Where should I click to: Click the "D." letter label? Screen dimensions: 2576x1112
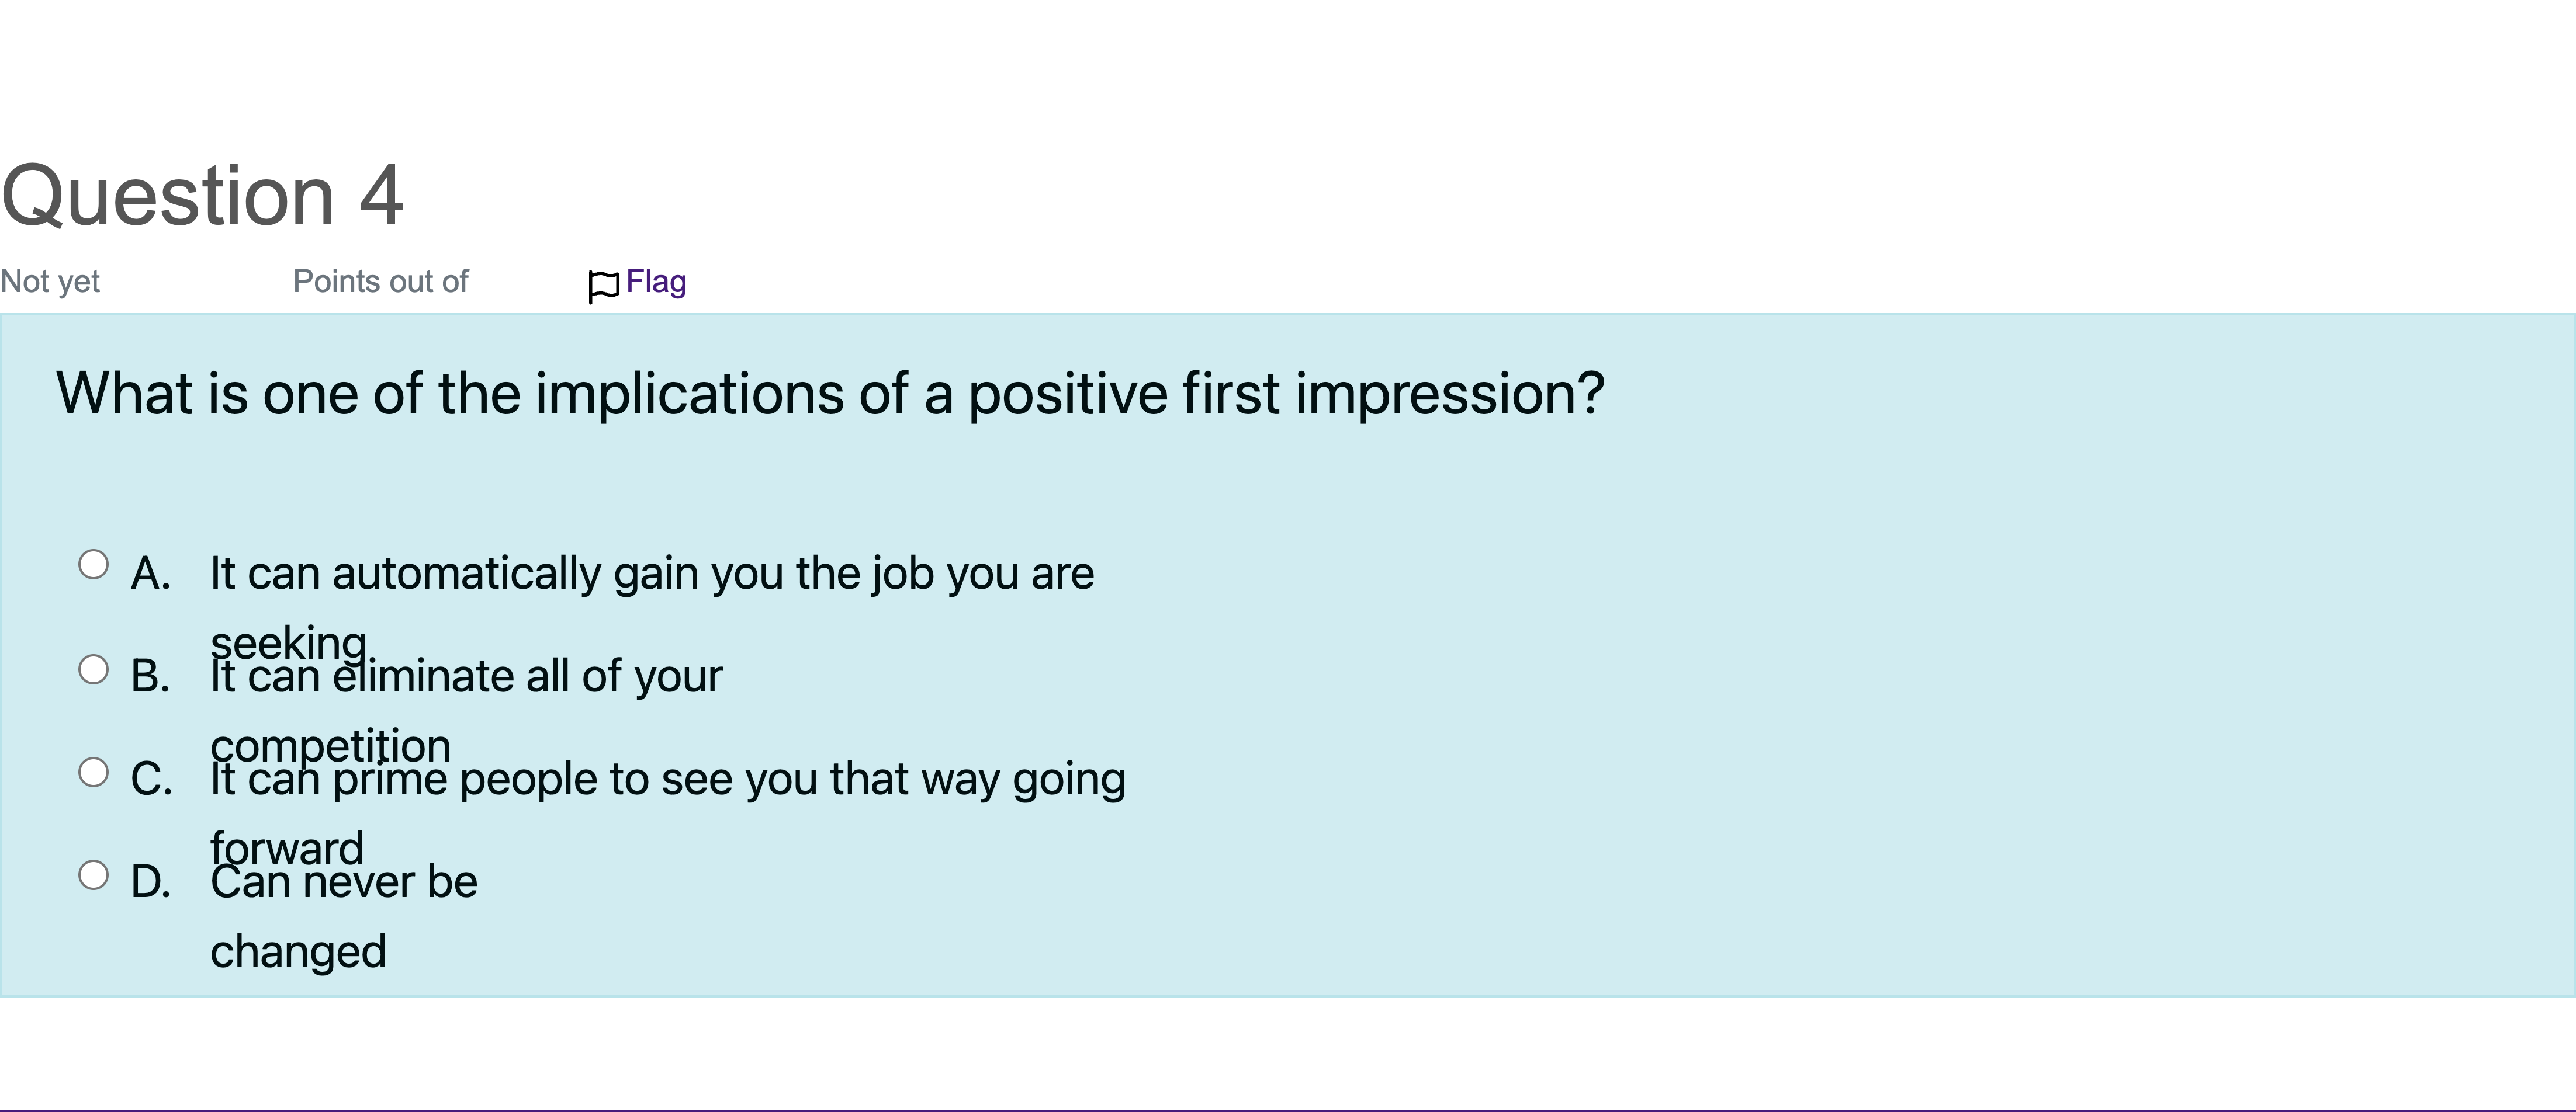pyautogui.click(x=151, y=882)
